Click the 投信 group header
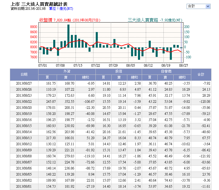The width and height of the screenshot is (219, 190). (x=119, y=71)
